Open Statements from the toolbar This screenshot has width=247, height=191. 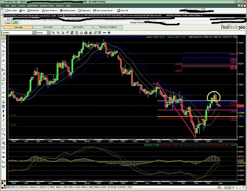(84, 11)
